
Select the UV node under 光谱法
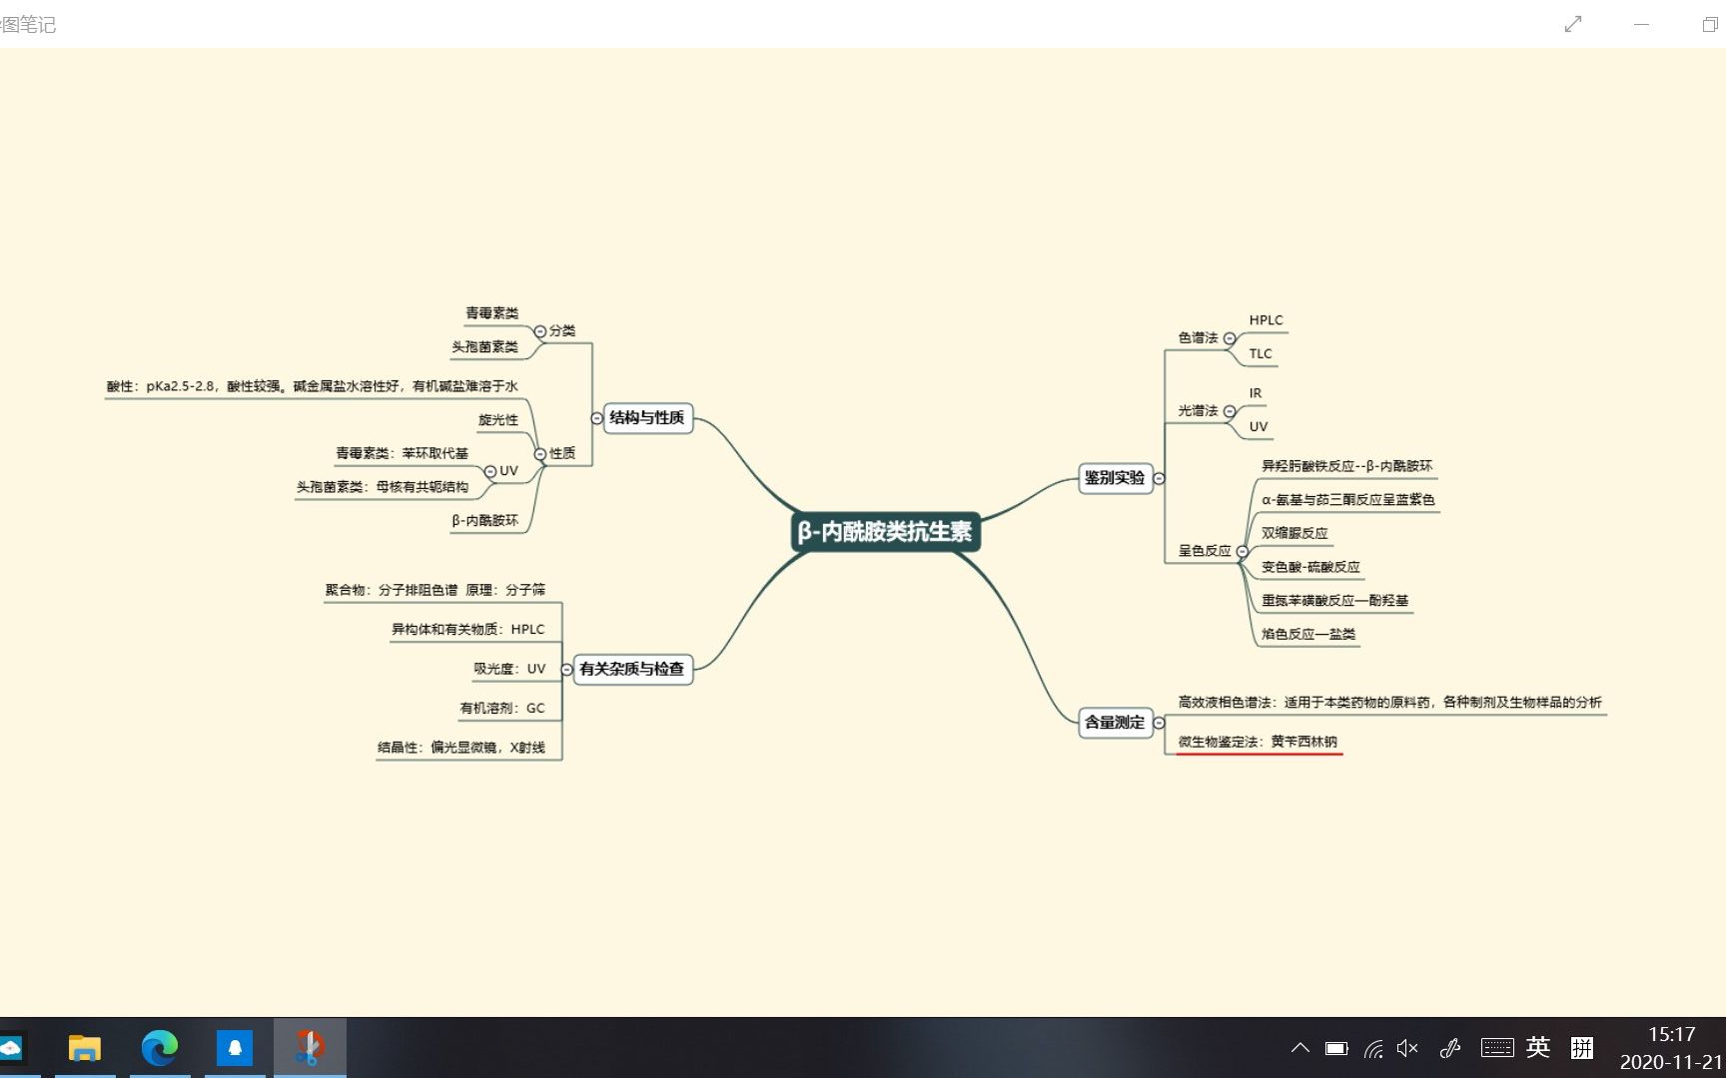tap(1259, 427)
